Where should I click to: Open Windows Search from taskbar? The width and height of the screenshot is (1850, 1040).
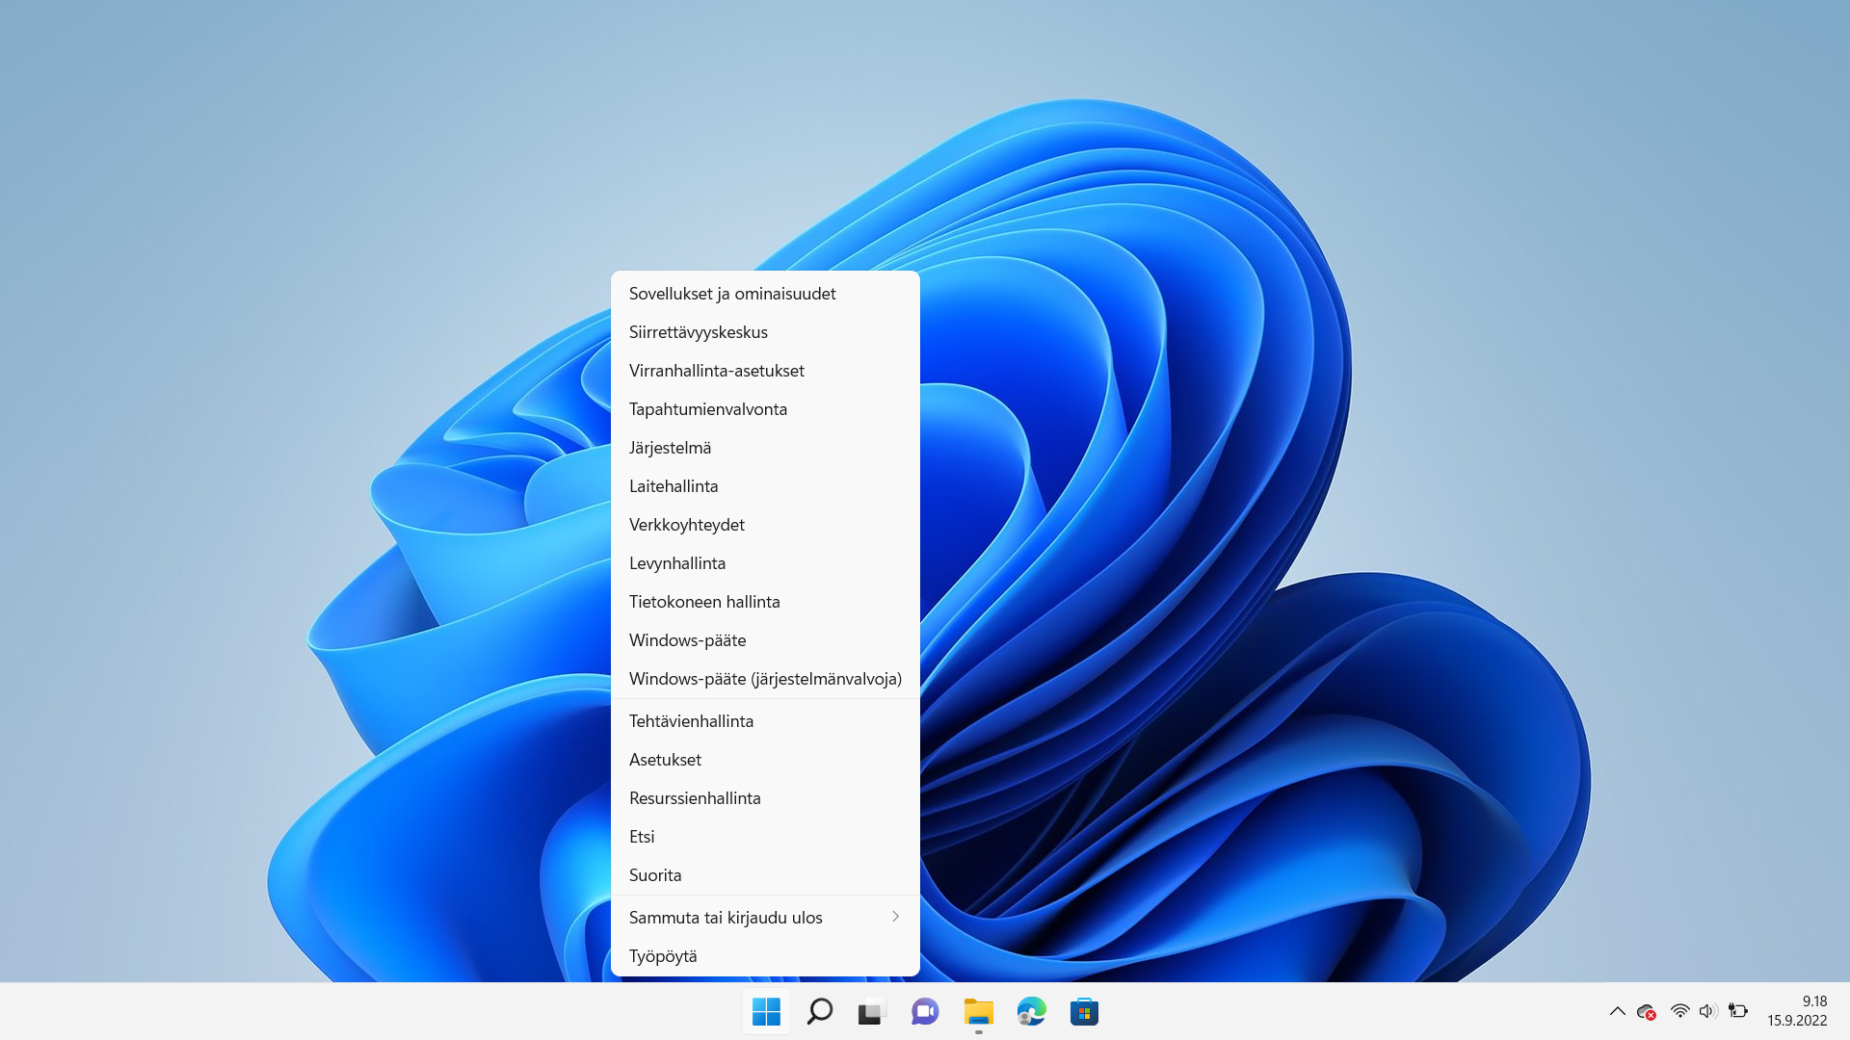point(820,1012)
